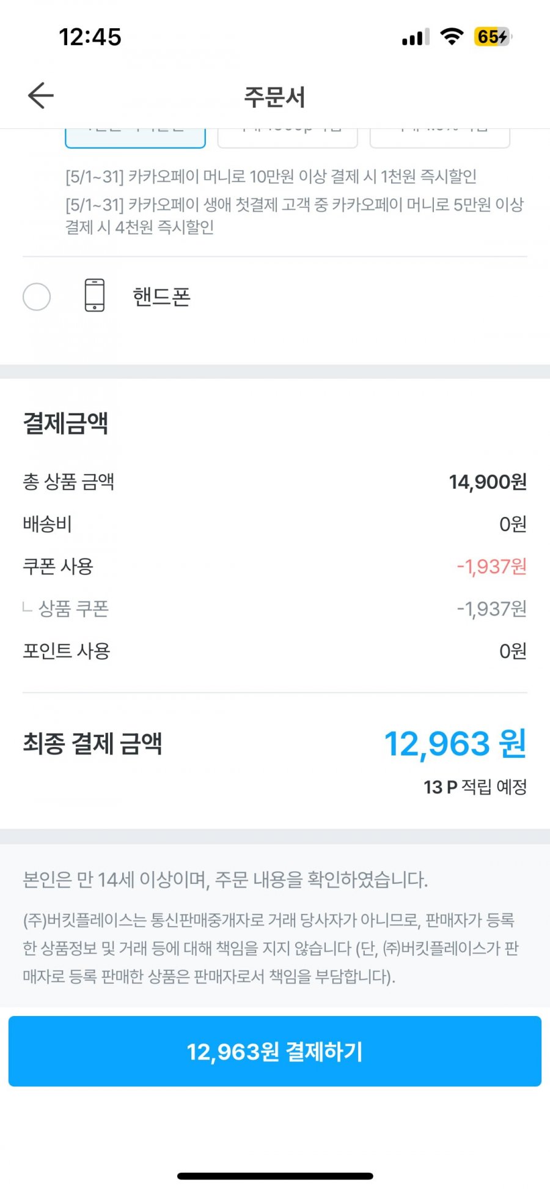This screenshot has height=1191, width=550.
Task: Tap the 13 P 적립 예정 text
Action: point(475,787)
